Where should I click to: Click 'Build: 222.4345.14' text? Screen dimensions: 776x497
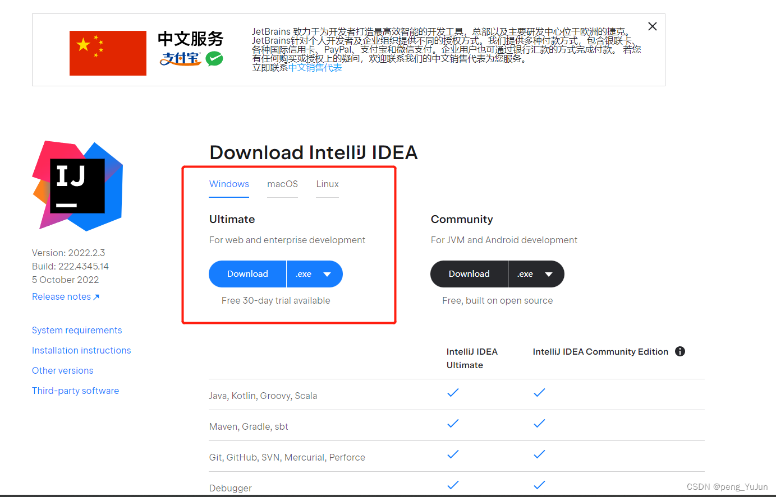coord(70,266)
